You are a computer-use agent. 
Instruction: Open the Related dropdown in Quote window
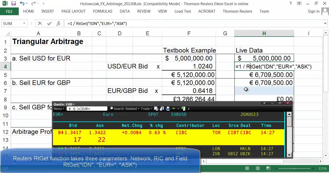[132, 109]
